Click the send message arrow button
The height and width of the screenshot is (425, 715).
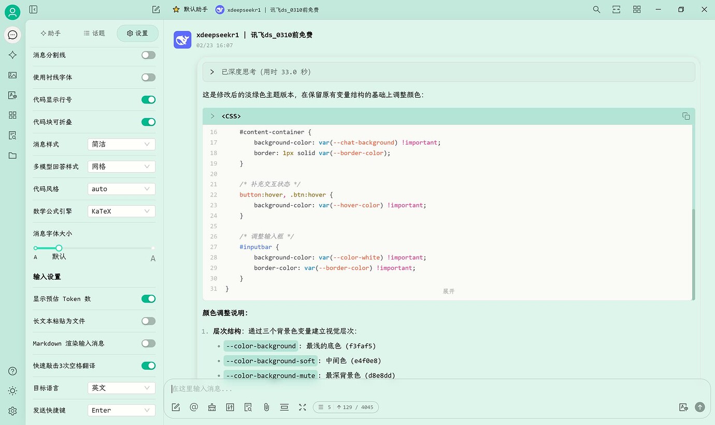tap(700, 407)
